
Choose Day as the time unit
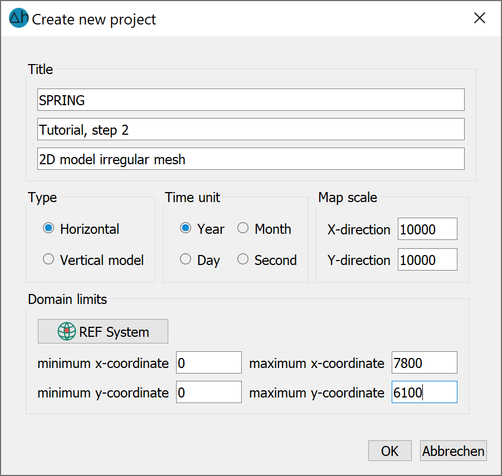[x=186, y=259]
